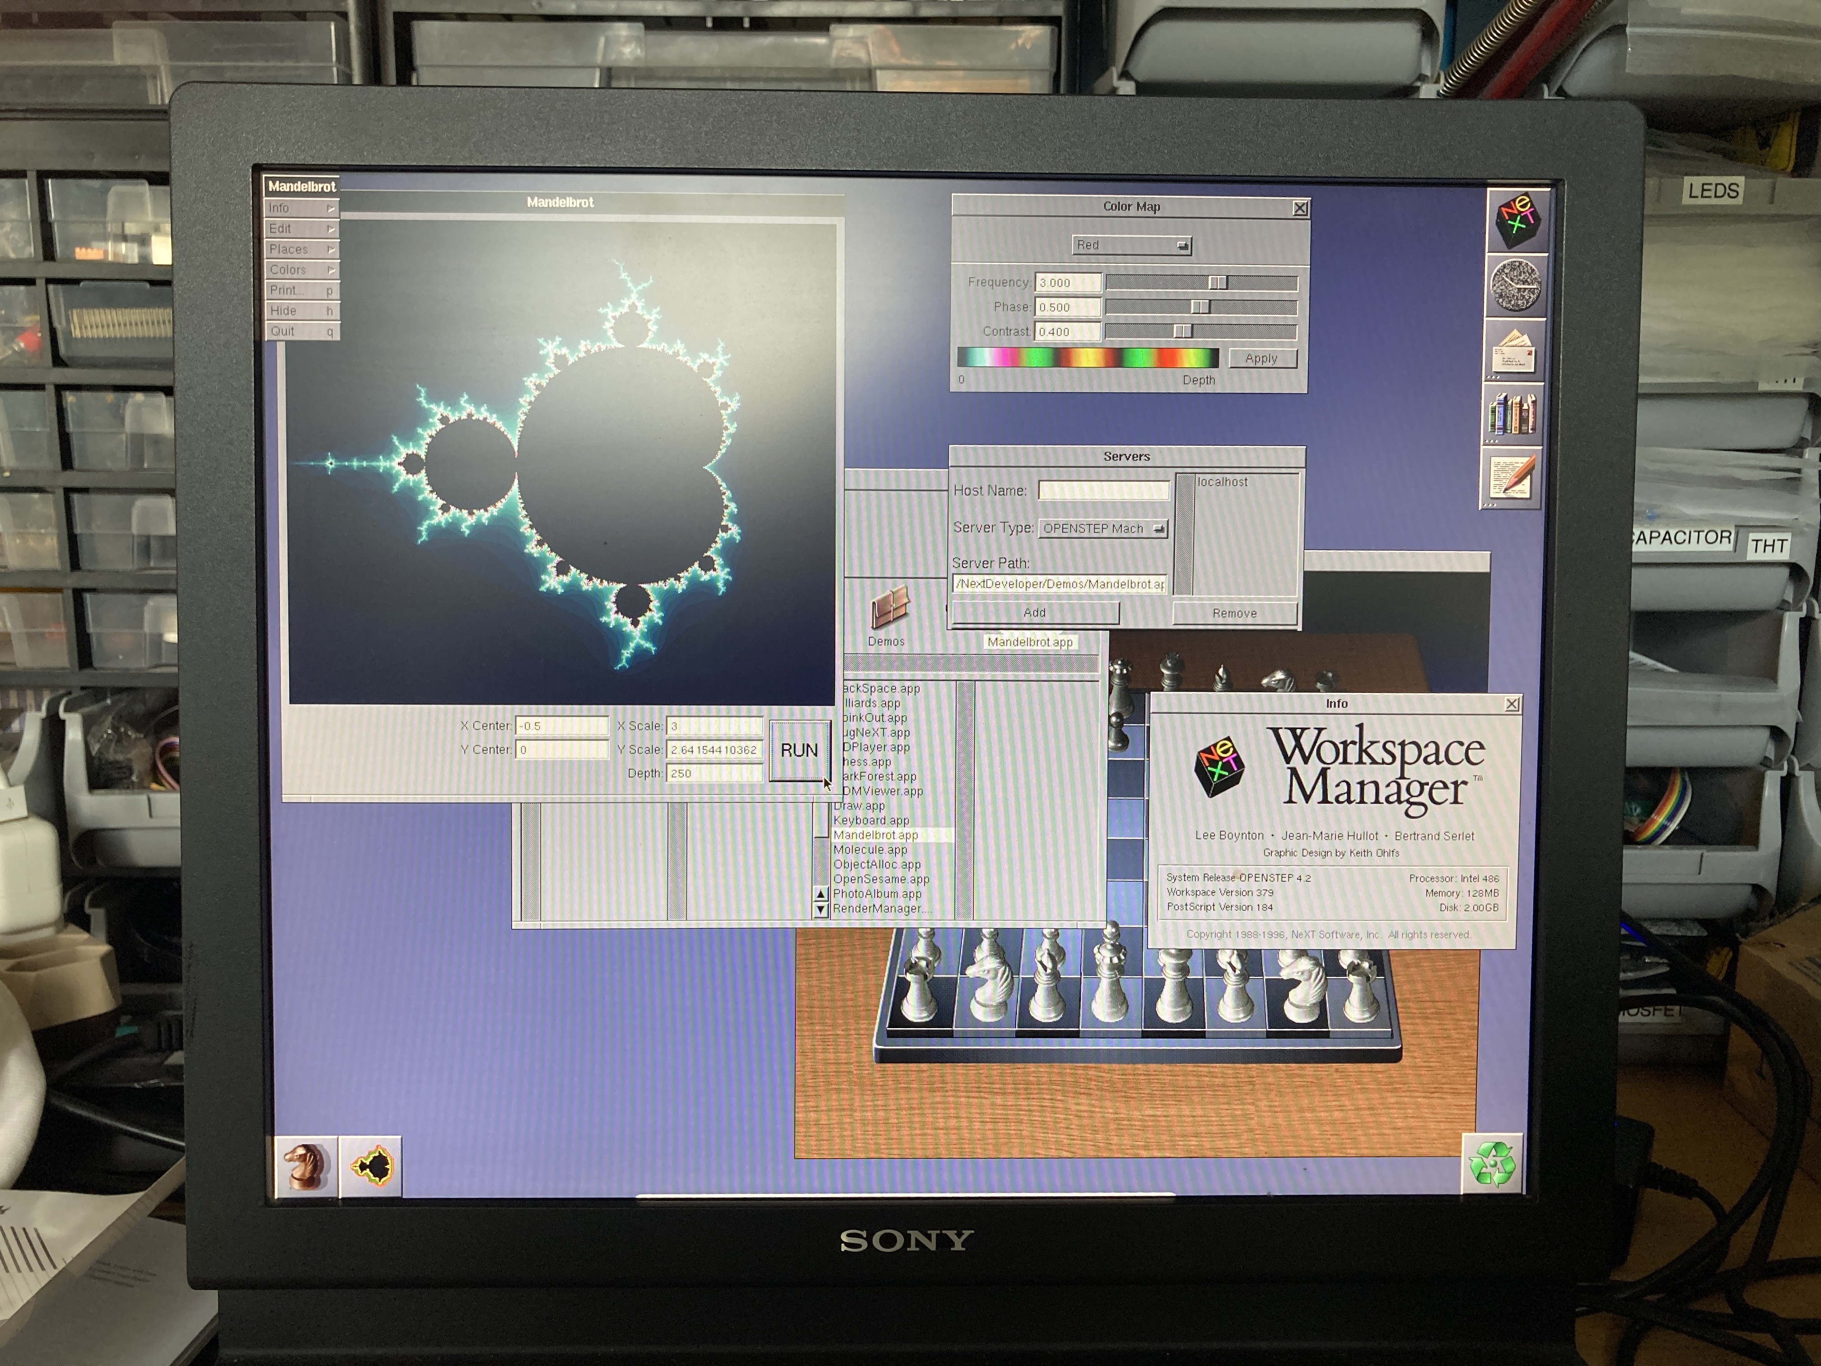Open the Red color channel dropdown
1821x1366 pixels.
tap(1132, 245)
